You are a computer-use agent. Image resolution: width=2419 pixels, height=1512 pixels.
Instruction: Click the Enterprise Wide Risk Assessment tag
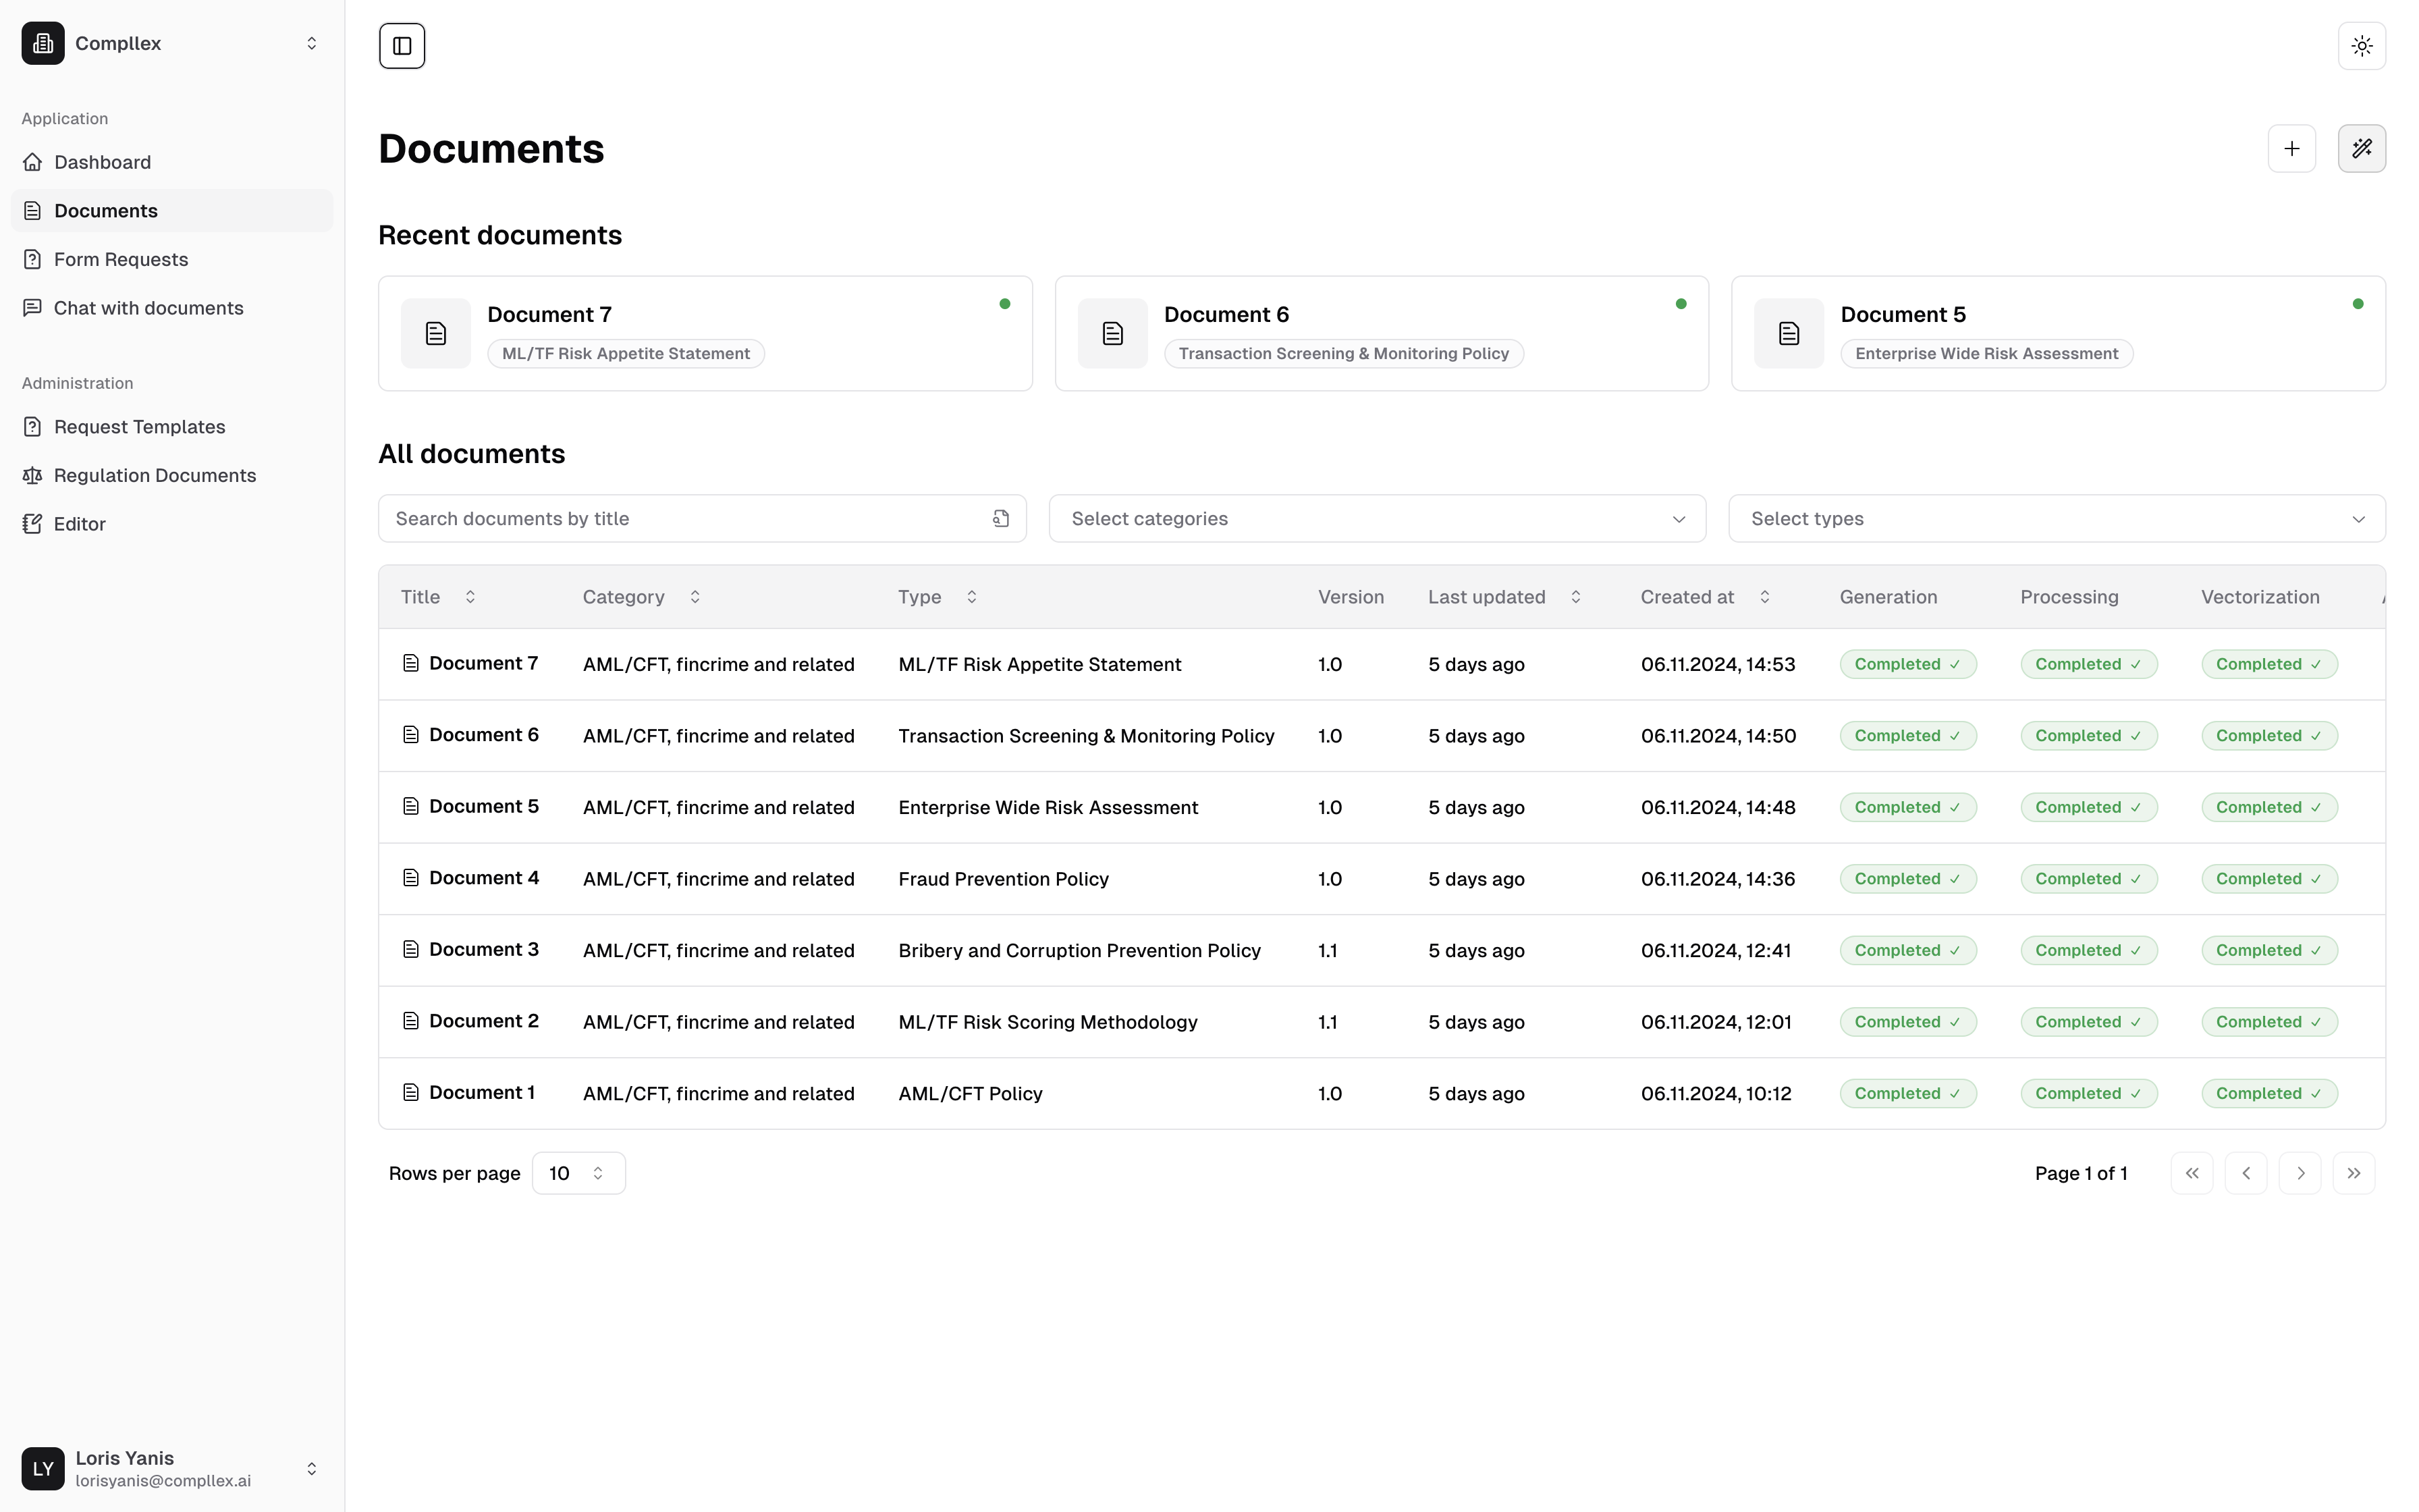tap(1986, 354)
